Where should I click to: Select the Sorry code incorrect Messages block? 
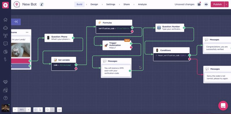tap(217, 74)
